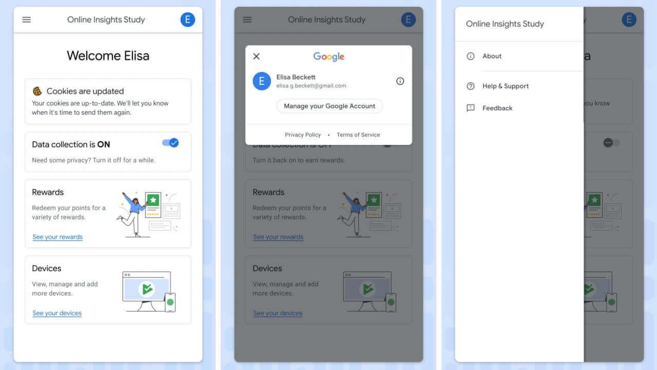The image size is (657, 370).
Task: Click the dimmed off toggle behind the side drawer
Action: (611, 143)
